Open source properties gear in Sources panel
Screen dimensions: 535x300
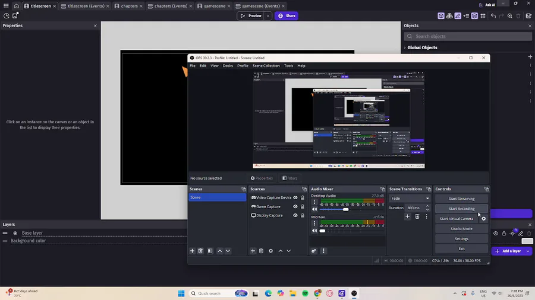coord(271,251)
